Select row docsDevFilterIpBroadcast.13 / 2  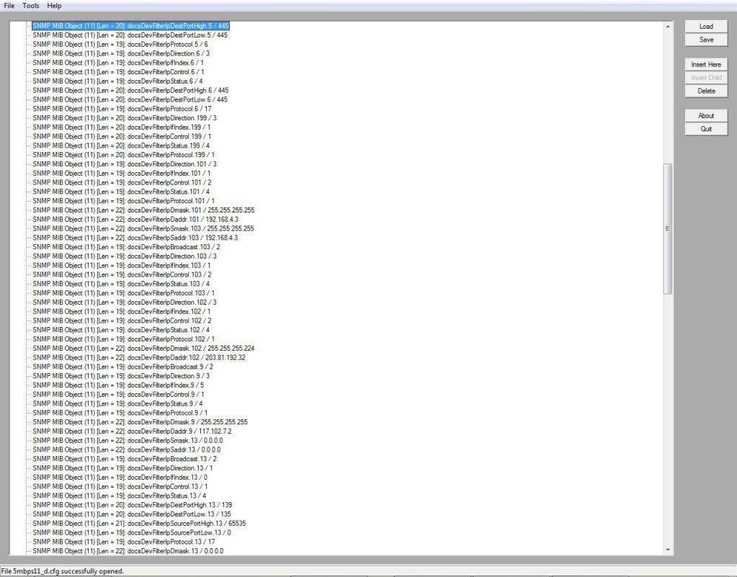125,459
